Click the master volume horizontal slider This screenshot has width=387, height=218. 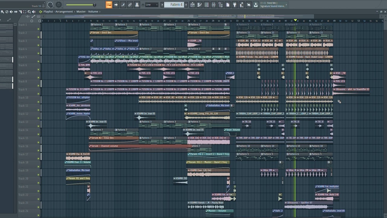pos(81,5)
